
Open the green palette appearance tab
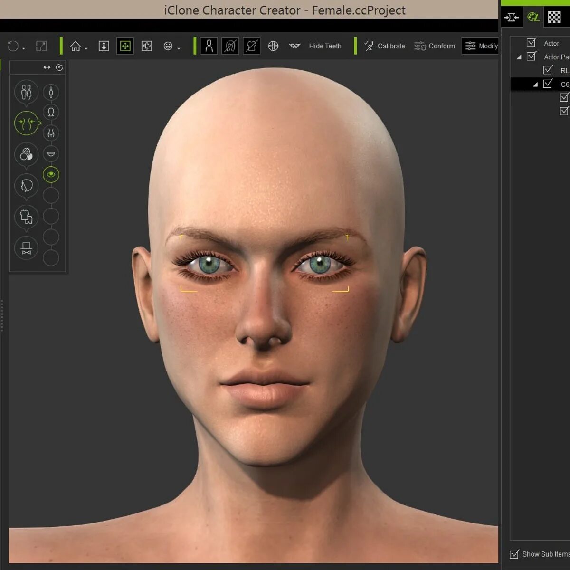[533, 18]
